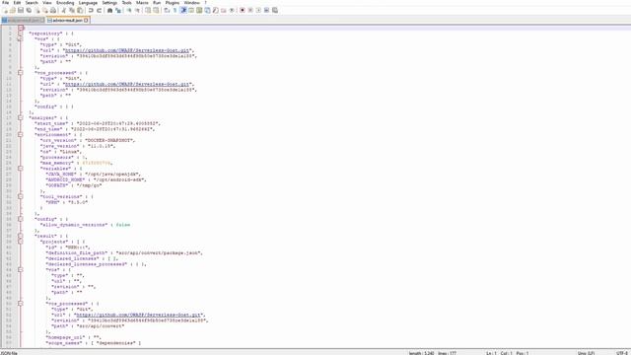
Task: Collapse the "analyzer" fold marker
Action: (x=20, y=118)
